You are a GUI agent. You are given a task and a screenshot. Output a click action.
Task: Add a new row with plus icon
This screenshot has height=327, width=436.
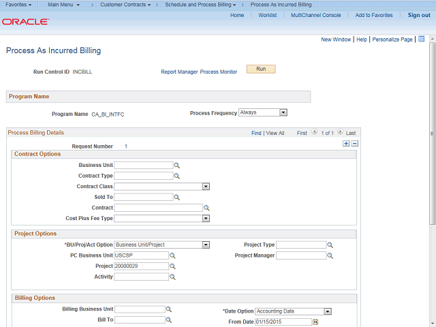point(346,144)
